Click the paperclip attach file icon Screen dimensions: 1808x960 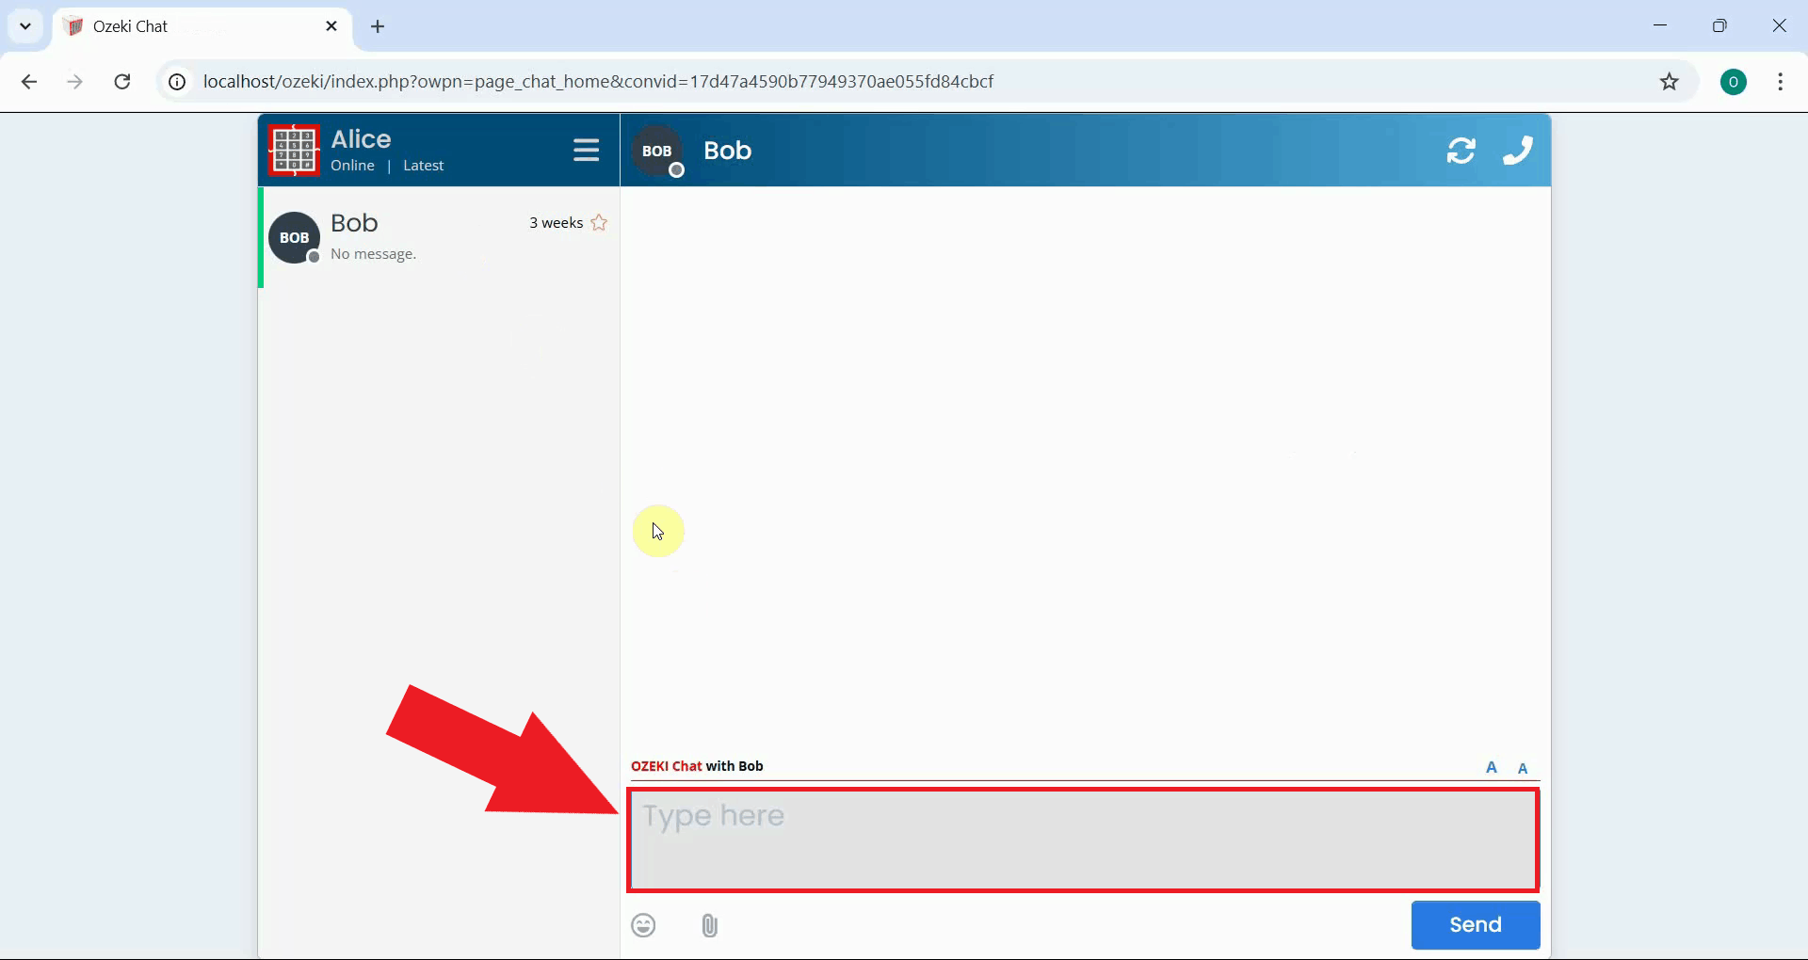pos(710,925)
